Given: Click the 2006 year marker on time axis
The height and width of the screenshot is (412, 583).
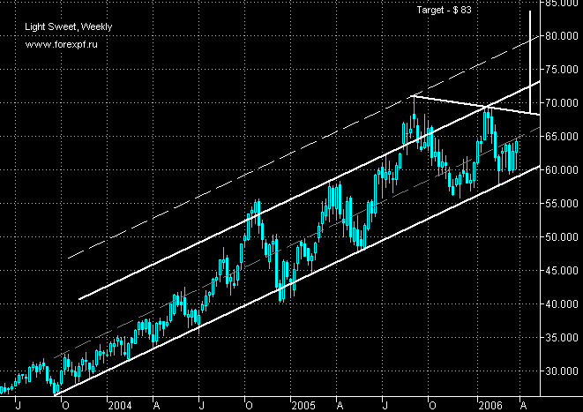Looking at the screenshot, I should [491, 405].
